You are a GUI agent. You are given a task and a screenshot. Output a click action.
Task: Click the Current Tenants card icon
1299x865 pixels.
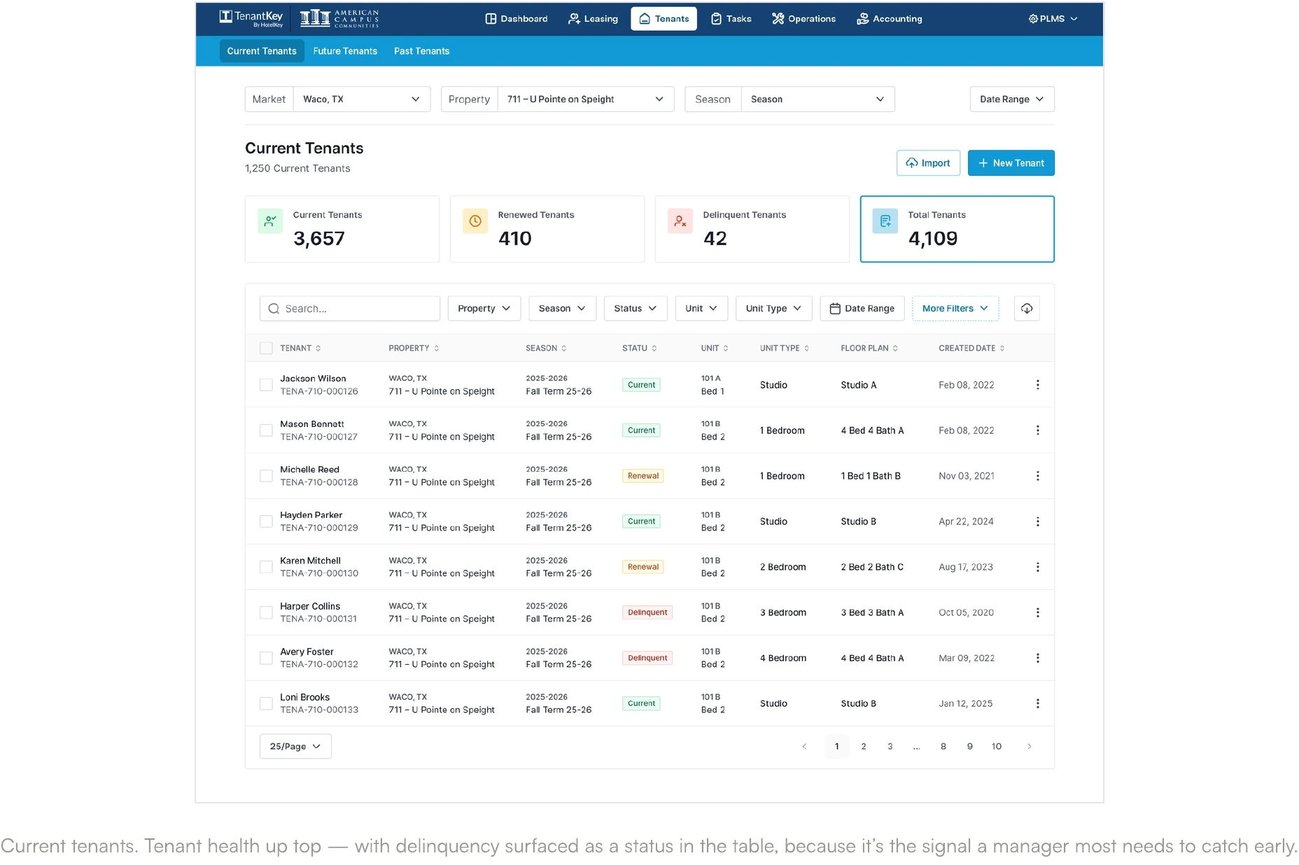[270, 221]
